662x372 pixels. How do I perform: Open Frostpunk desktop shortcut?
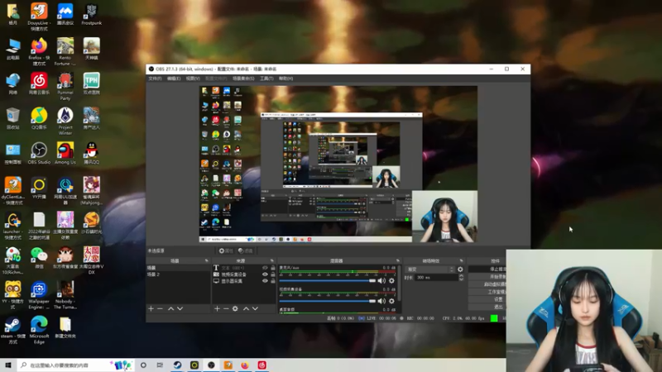[x=91, y=14]
